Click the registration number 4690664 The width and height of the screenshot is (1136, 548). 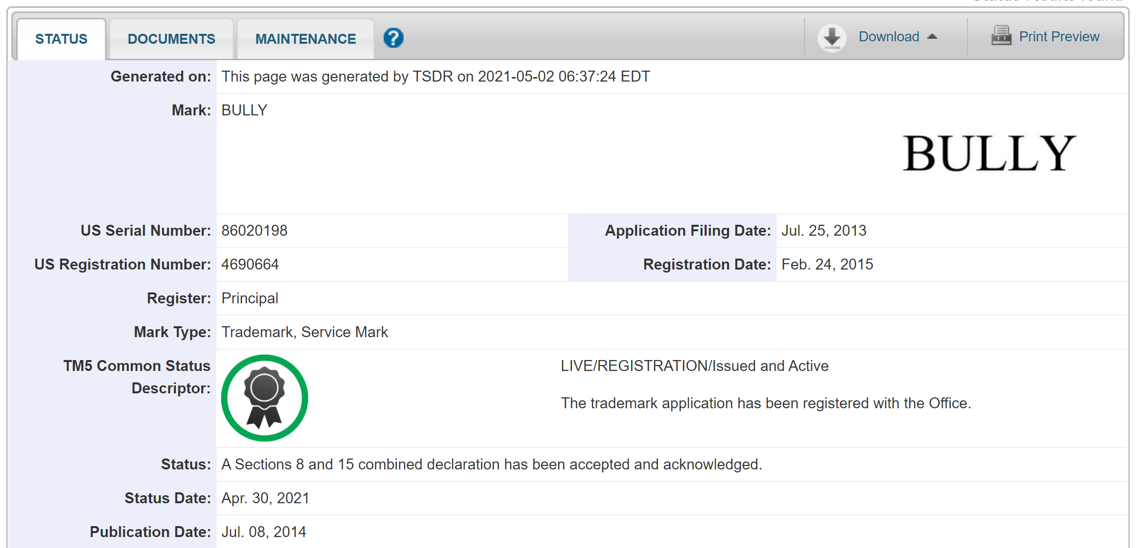[x=250, y=265]
